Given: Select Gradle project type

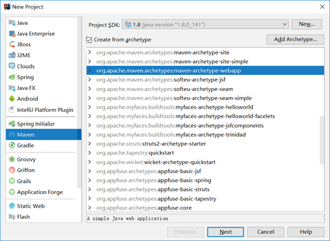Looking at the screenshot, I should (42, 145).
